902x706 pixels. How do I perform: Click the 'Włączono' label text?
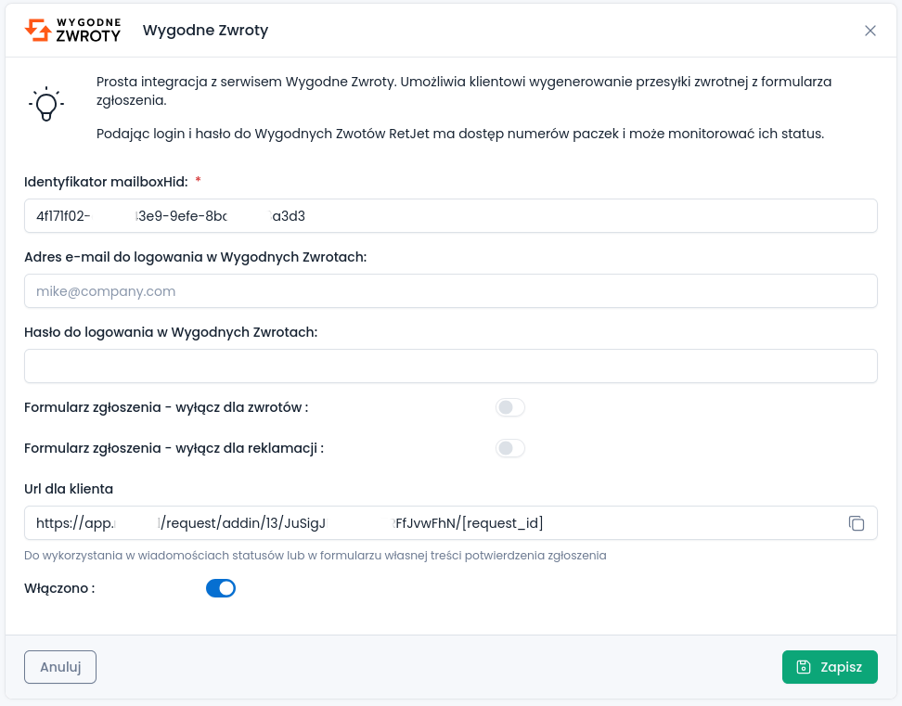59,588
